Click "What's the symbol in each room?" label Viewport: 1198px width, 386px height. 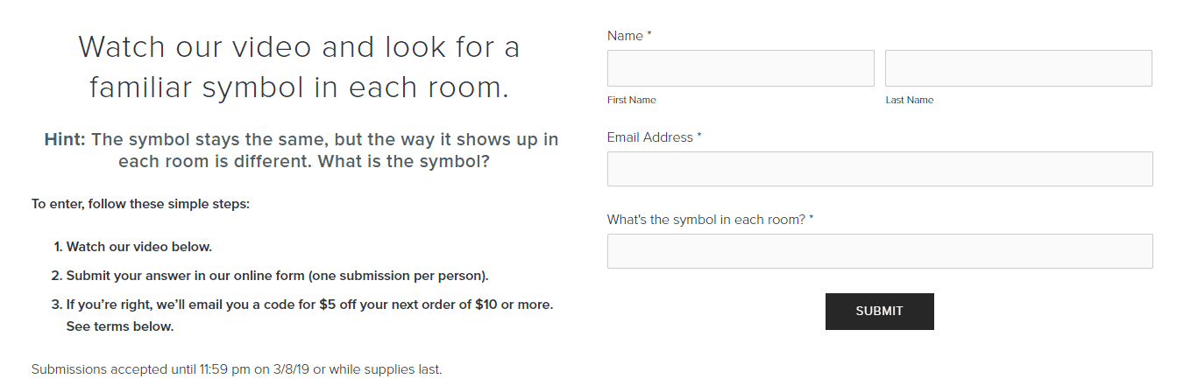click(x=711, y=220)
